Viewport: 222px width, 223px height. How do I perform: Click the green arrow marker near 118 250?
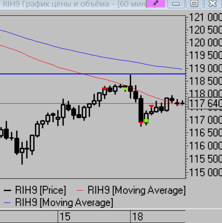tap(125, 89)
